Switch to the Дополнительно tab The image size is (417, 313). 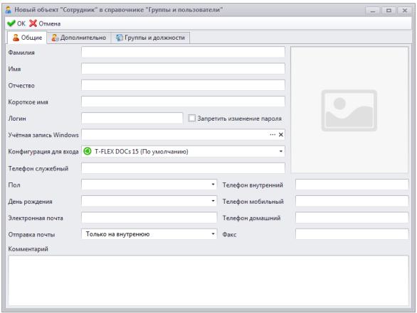(79, 38)
